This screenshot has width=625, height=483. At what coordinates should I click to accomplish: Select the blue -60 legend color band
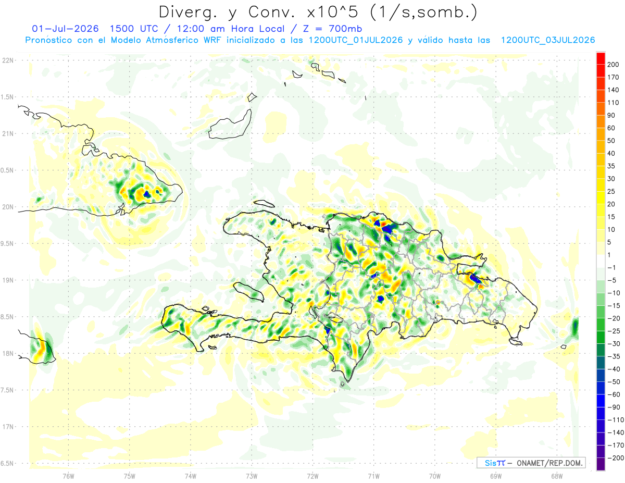(x=601, y=401)
